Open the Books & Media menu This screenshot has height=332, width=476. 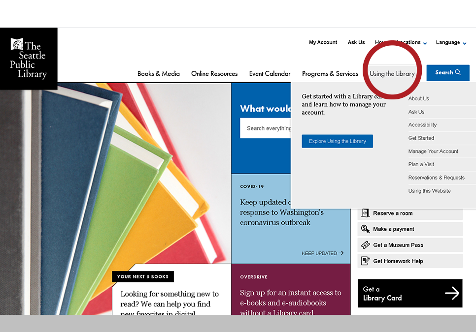(158, 73)
